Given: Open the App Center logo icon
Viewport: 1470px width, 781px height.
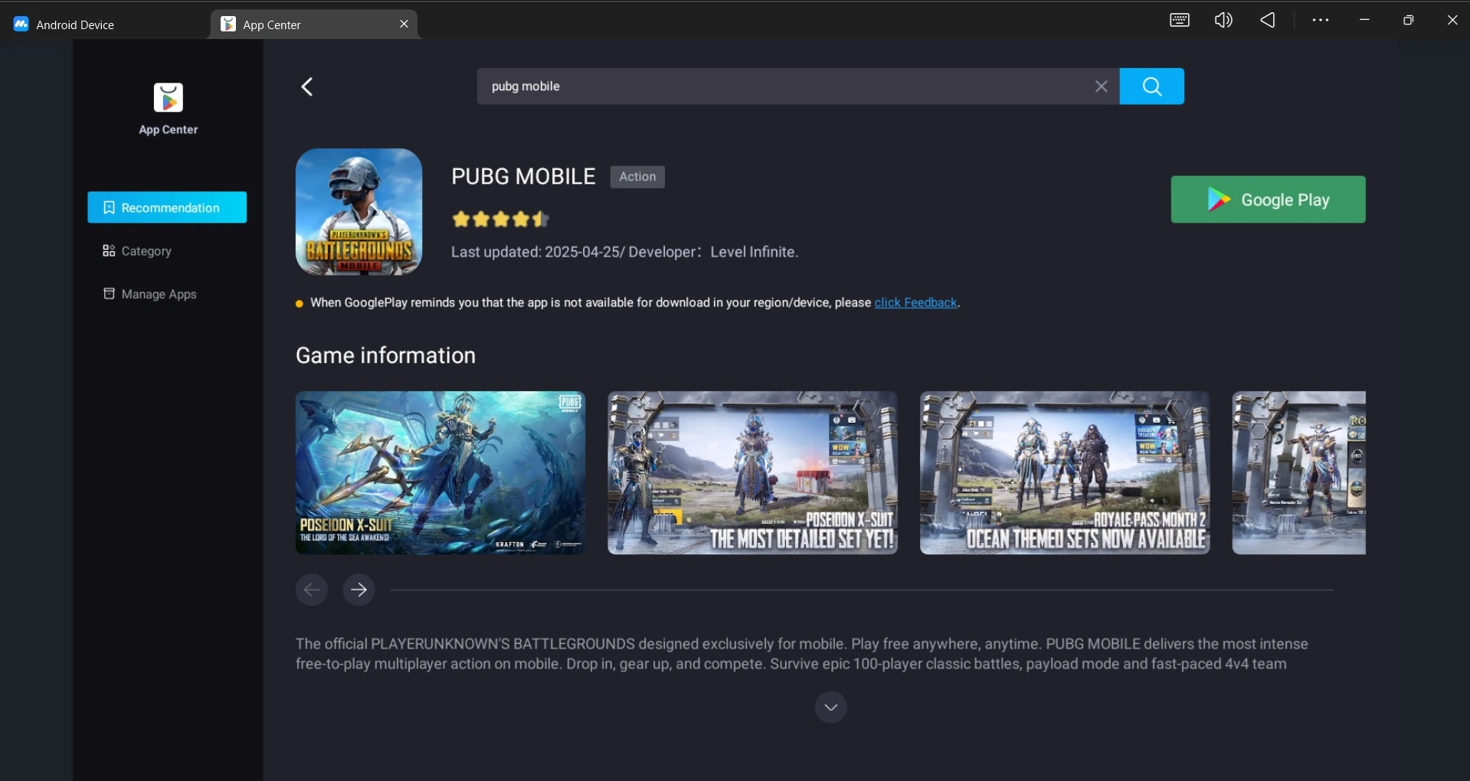Looking at the screenshot, I should point(168,97).
